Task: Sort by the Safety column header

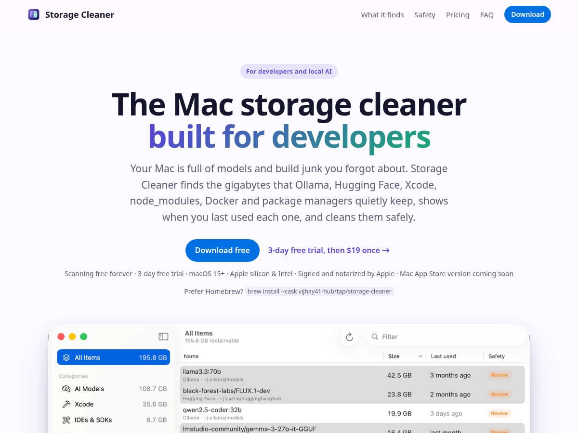Action: [497, 357]
